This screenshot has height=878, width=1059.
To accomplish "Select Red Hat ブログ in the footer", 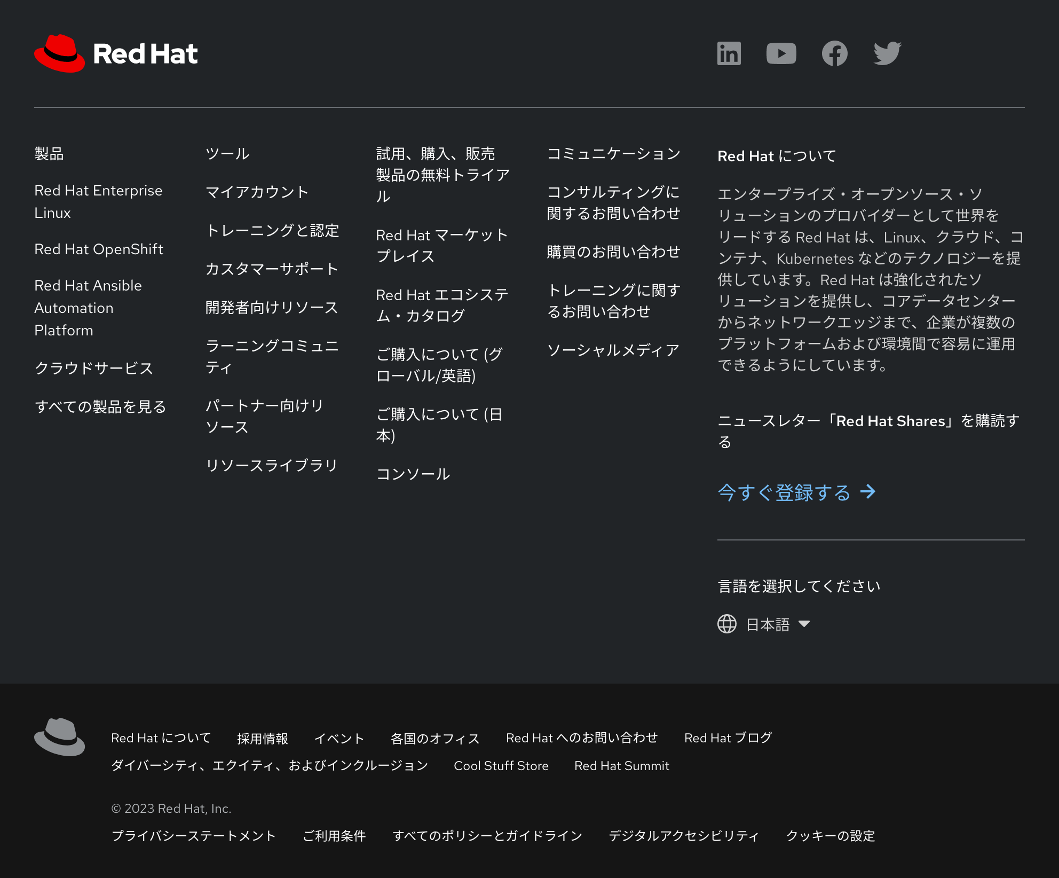I will pos(728,738).
